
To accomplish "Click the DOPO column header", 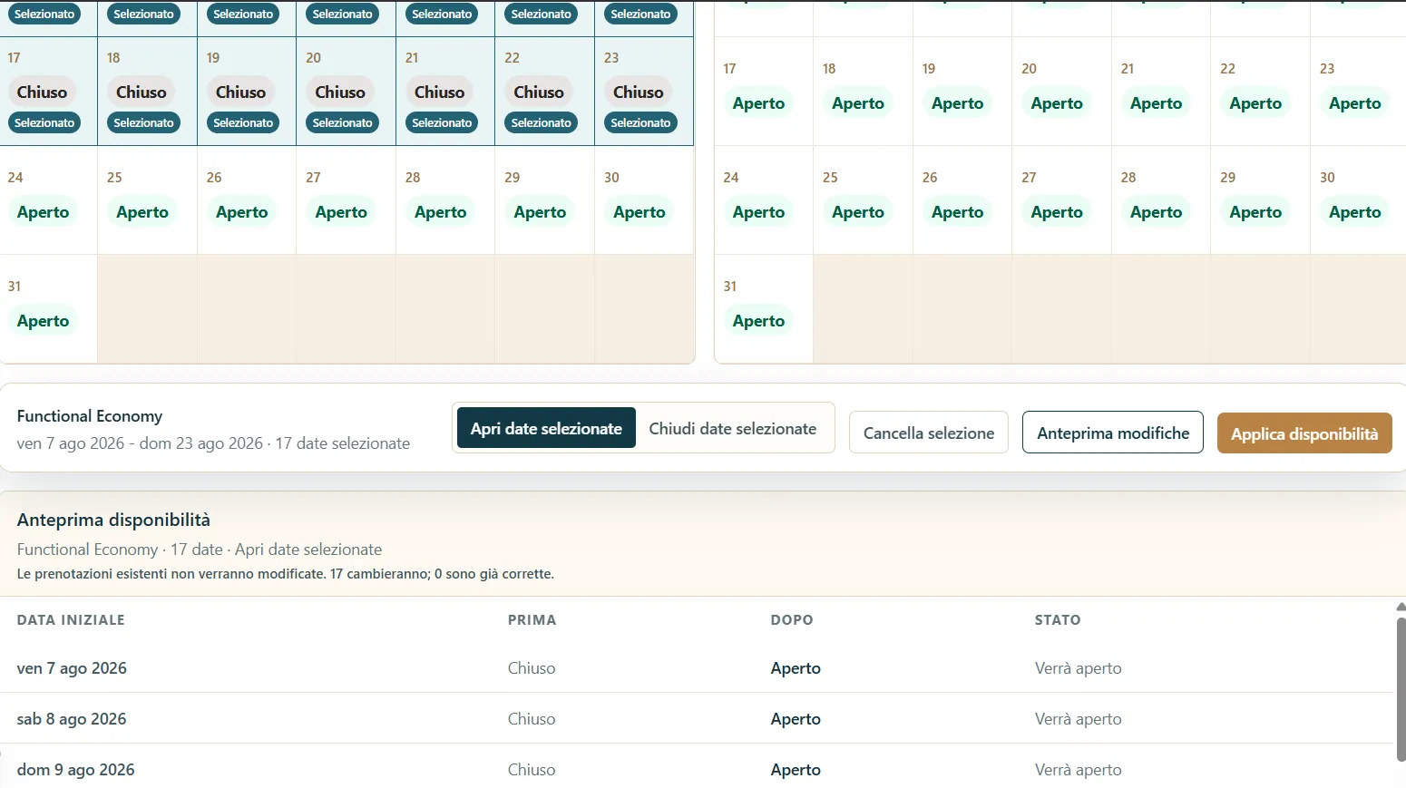I will (792, 620).
